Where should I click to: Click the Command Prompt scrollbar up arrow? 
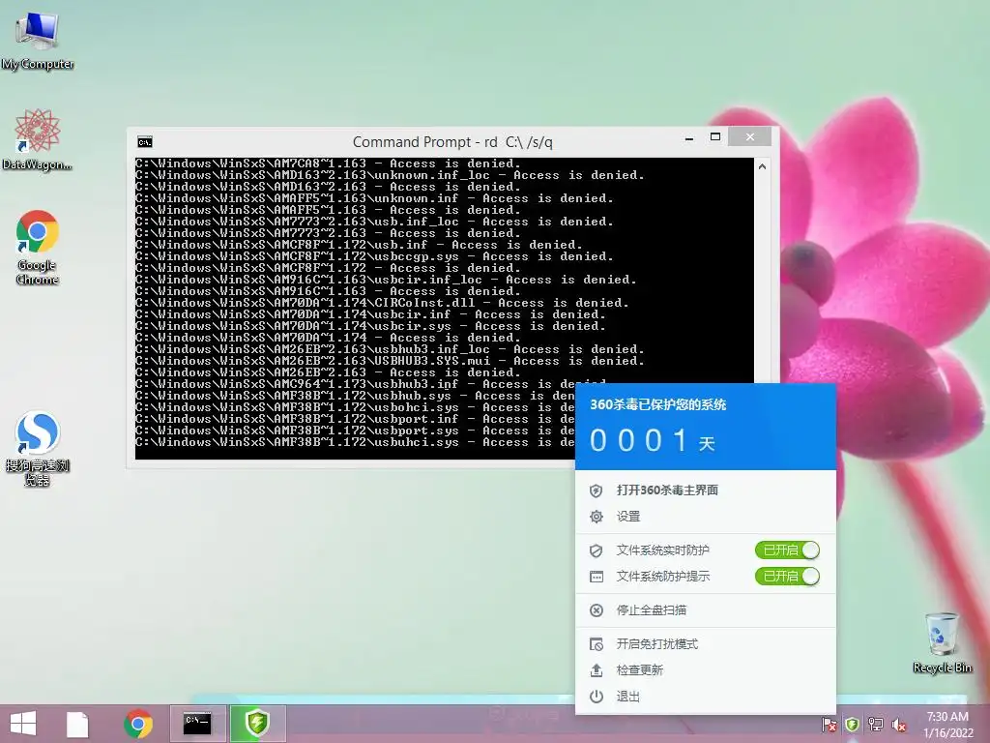pyautogui.click(x=762, y=166)
